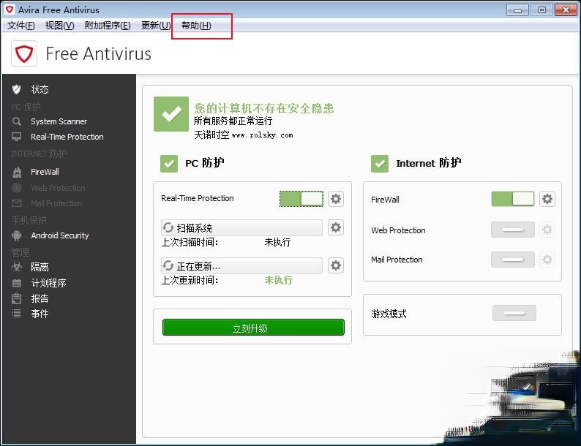
Task: Click the 正在更新... update button
Action: [241, 265]
